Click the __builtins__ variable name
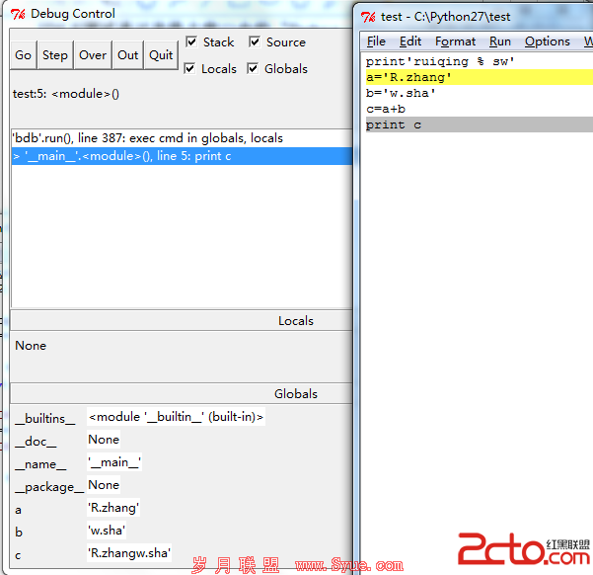The height and width of the screenshot is (575, 593). [45, 419]
